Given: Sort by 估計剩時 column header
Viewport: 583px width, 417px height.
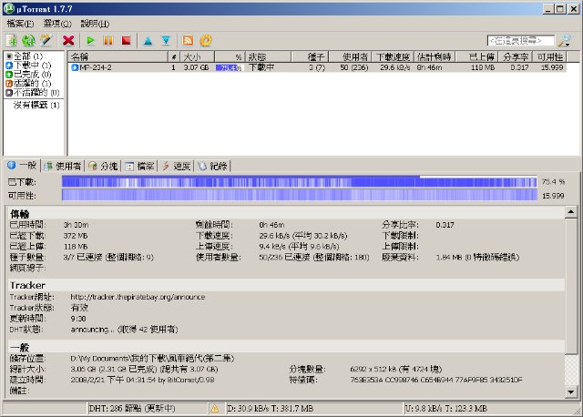Looking at the screenshot, I should [x=435, y=56].
